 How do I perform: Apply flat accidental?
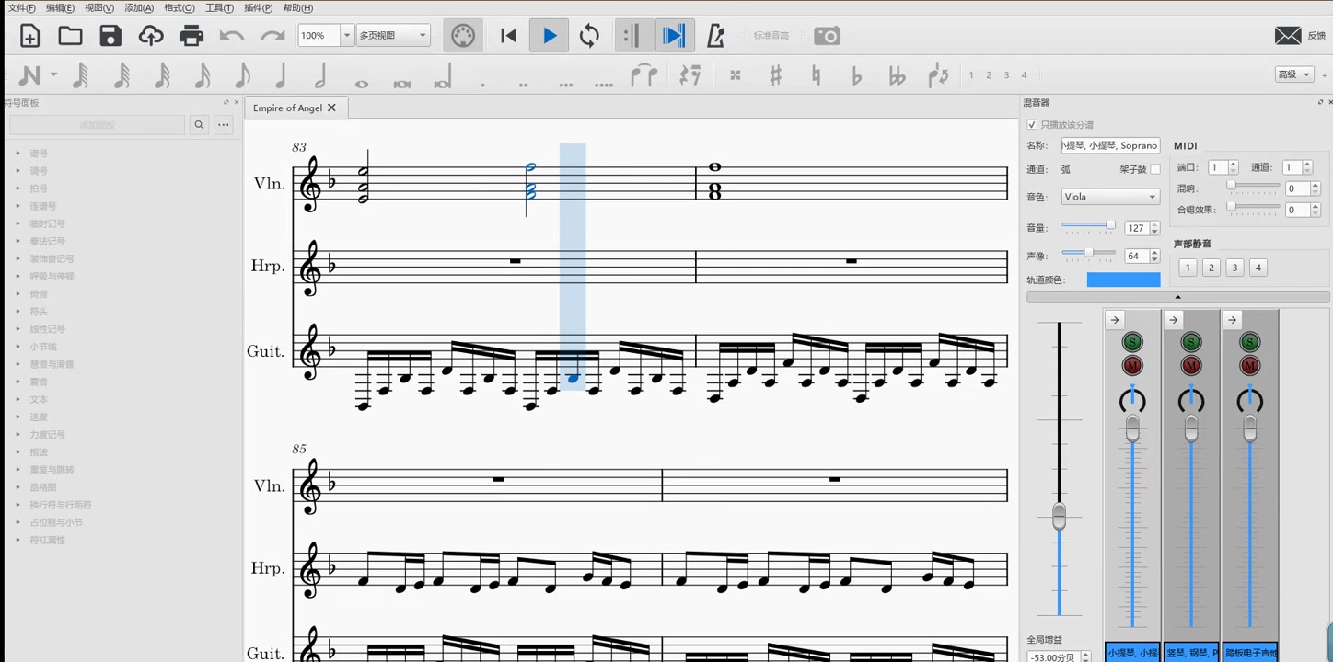(856, 75)
